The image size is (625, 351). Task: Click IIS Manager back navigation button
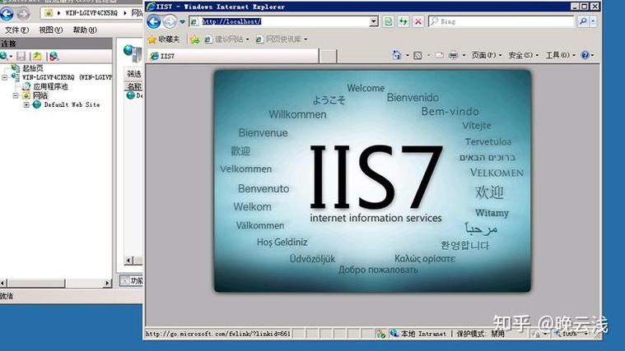point(7,14)
